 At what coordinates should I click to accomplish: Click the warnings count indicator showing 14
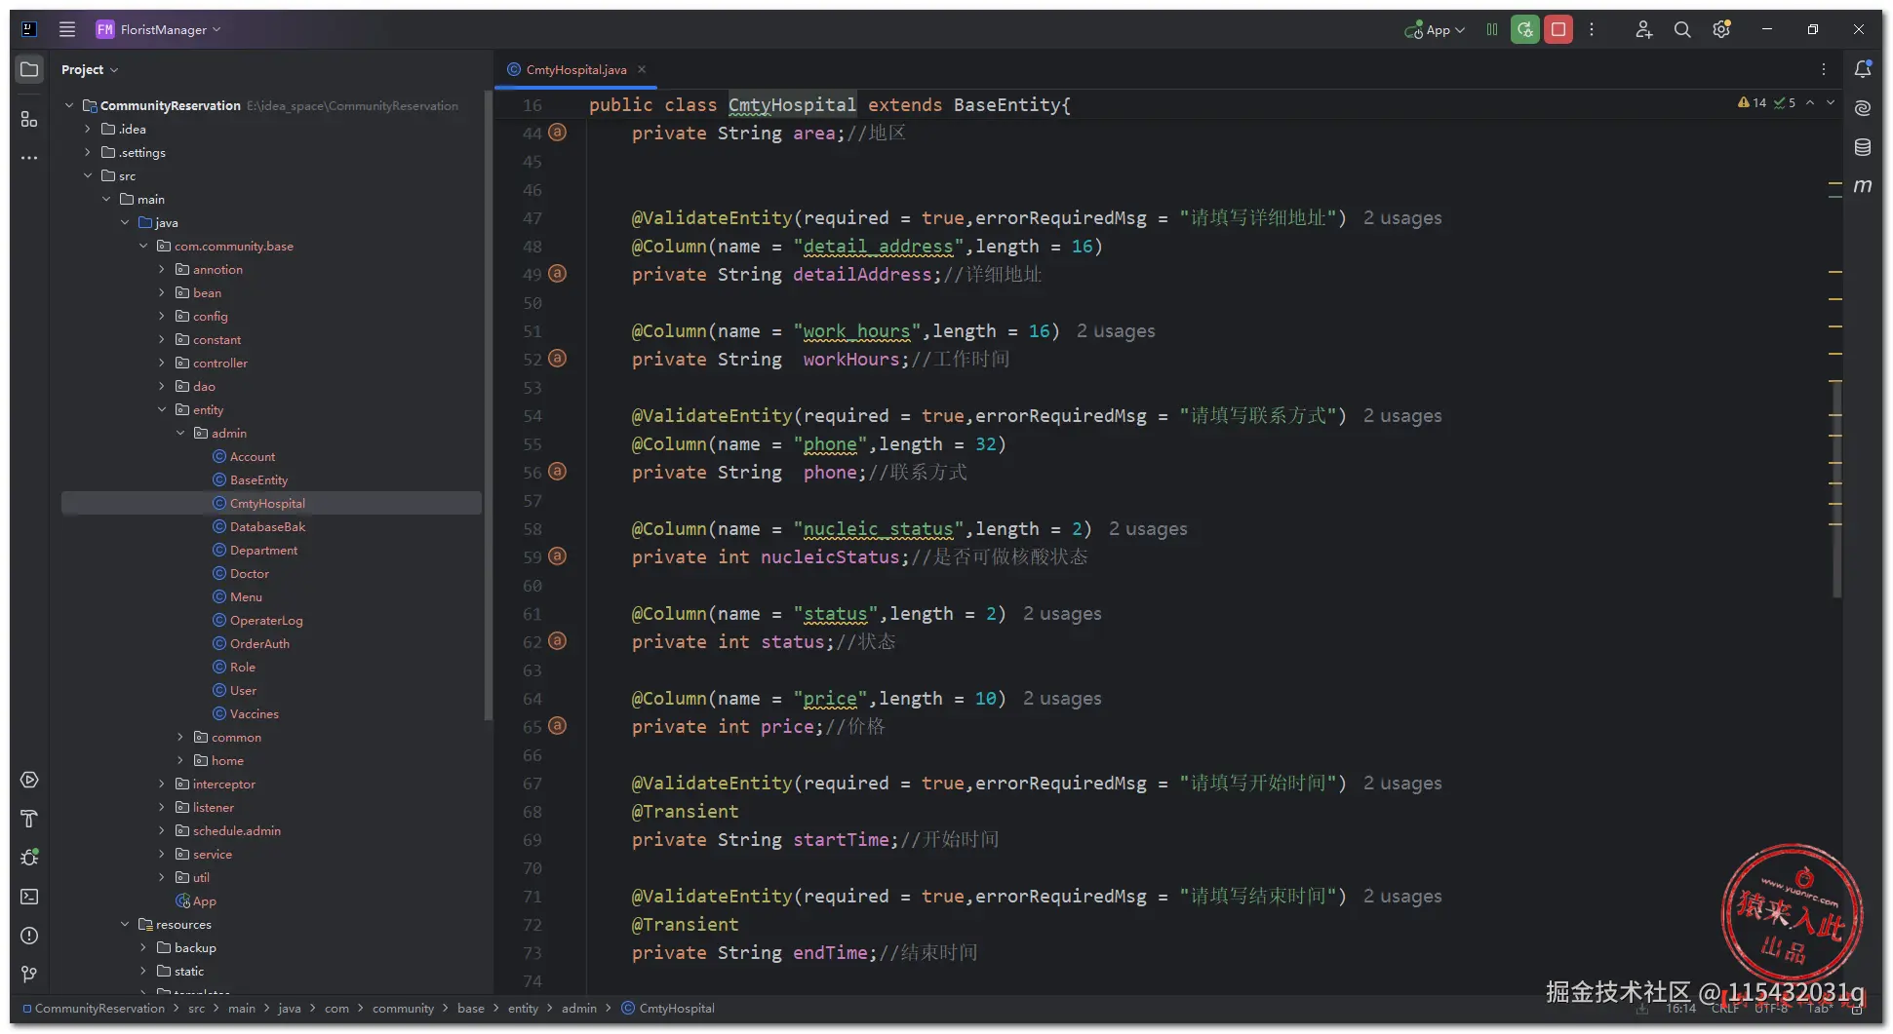1753,102
